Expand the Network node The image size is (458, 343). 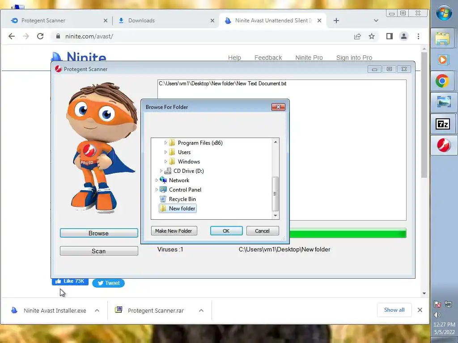point(157,180)
